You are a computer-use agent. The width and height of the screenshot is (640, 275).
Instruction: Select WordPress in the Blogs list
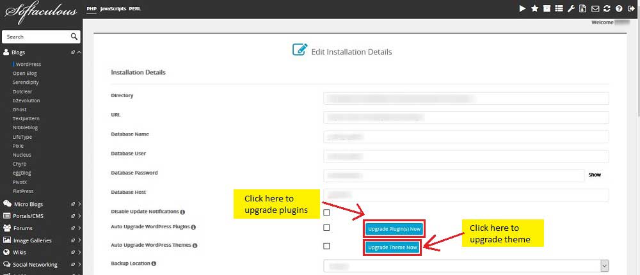(28, 64)
